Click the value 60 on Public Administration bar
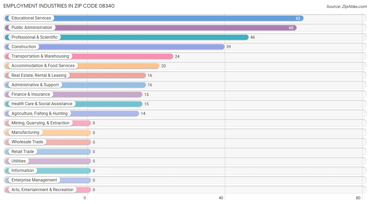370x204 pixels. coord(291,28)
